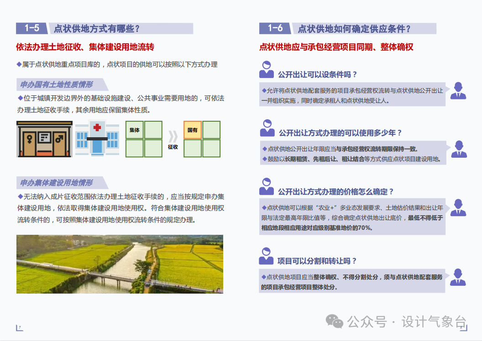The width and height of the screenshot is (482, 341).
Task: Click question text 公开出让方式办理的价格怎么确定？
Action: pyautogui.click(x=336, y=192)
